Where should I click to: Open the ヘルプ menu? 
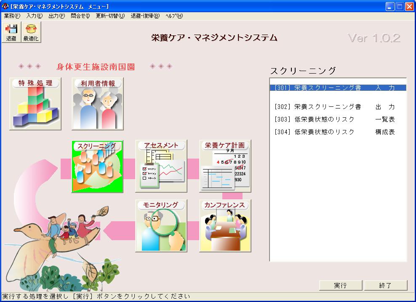coord(174,16)
